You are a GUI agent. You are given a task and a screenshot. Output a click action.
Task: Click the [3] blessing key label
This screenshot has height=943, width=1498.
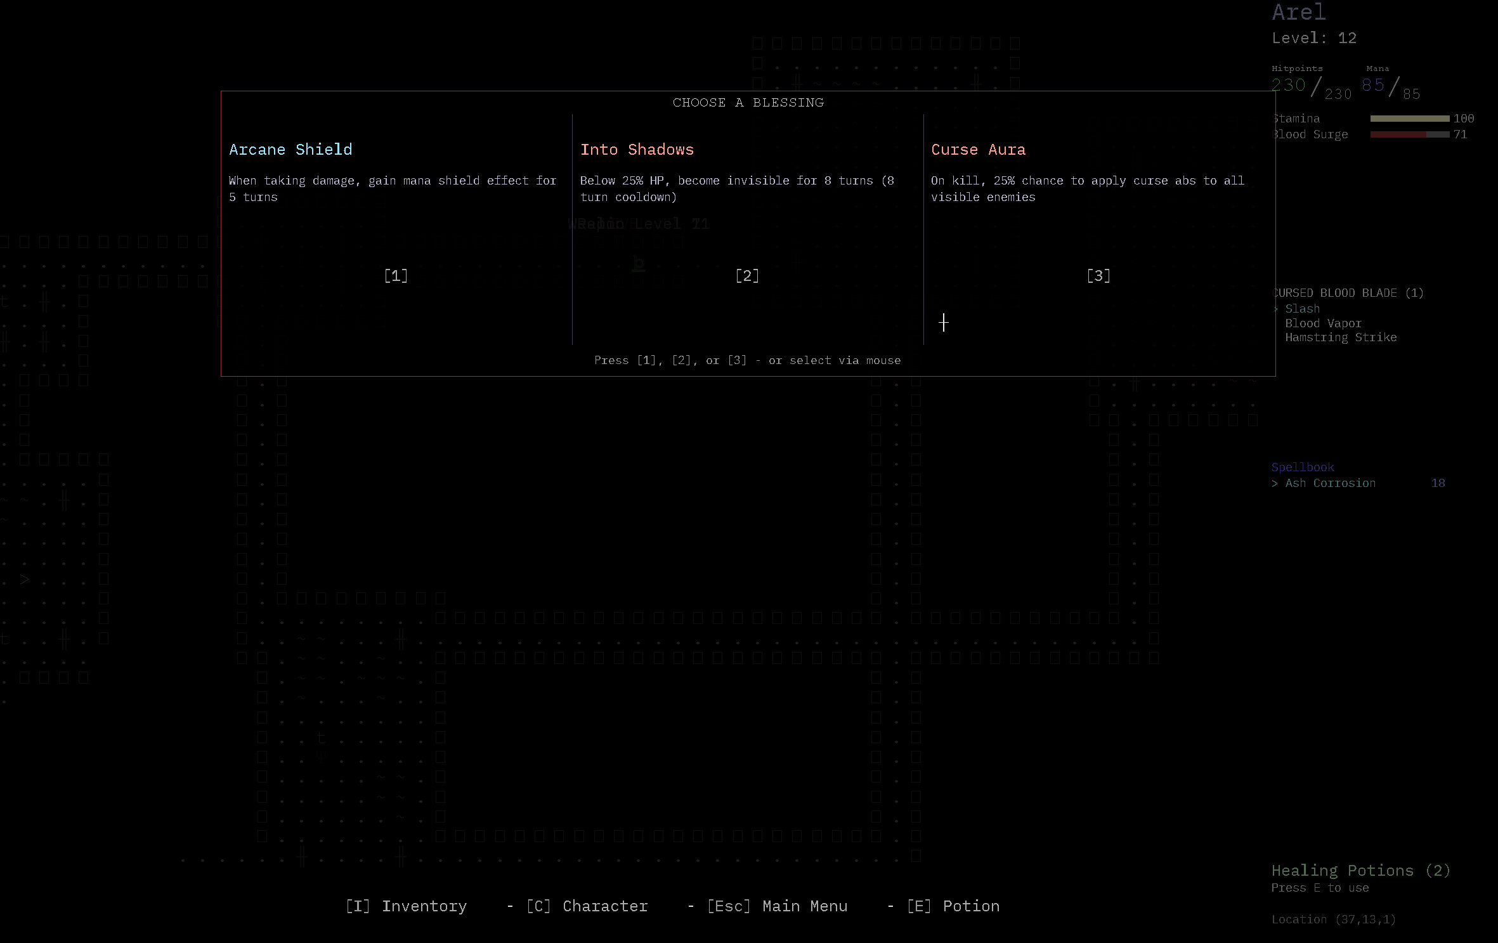1098,276
